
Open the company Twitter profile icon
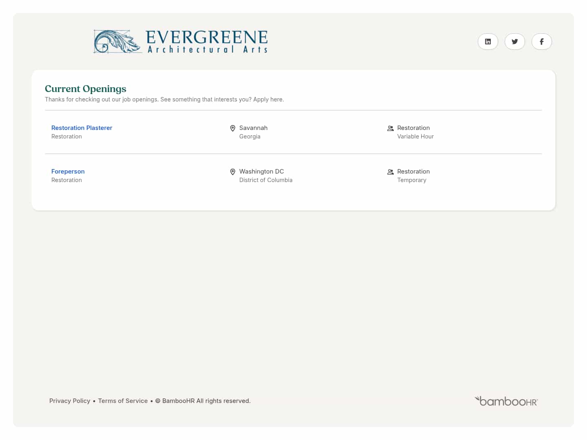[x=514, y=42]
